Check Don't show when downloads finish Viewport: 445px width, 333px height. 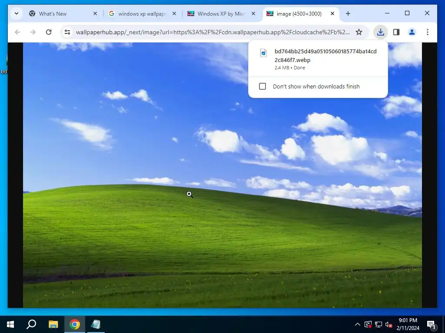[262, 86]
